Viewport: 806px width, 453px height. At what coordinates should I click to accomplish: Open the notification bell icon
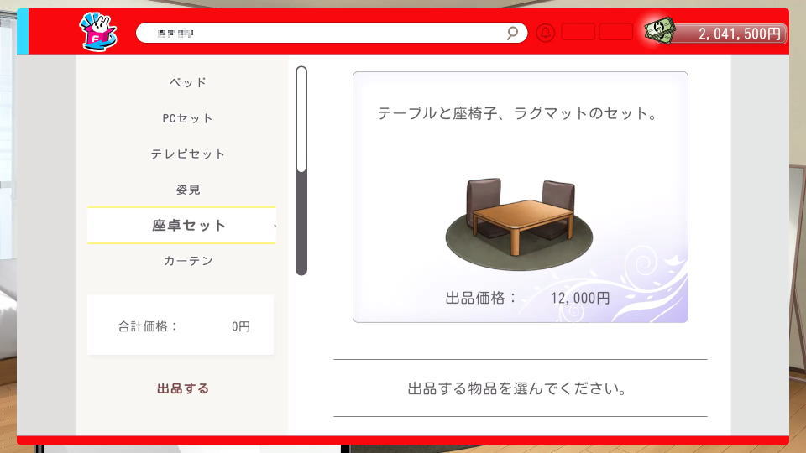tap(546, 33)
